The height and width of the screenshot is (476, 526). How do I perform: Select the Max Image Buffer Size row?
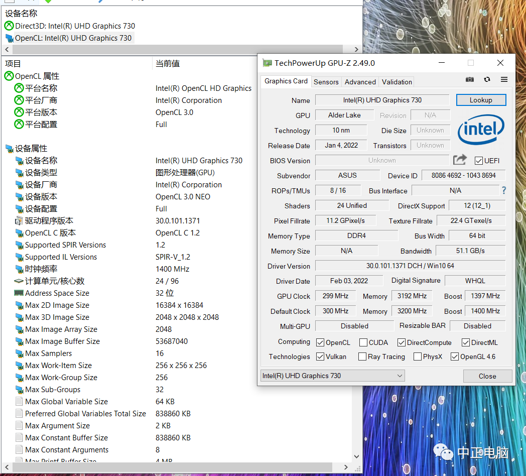point(62,341)
